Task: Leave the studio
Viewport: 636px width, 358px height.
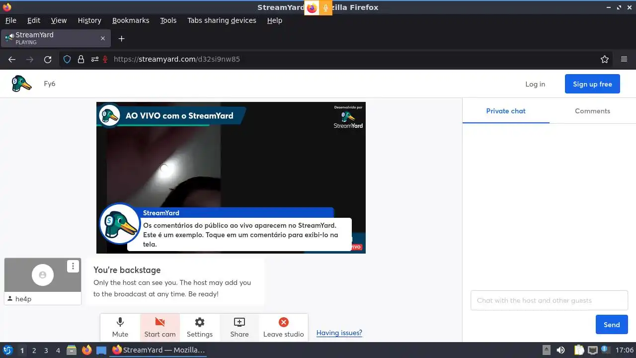Action: (x=283, y=328)
